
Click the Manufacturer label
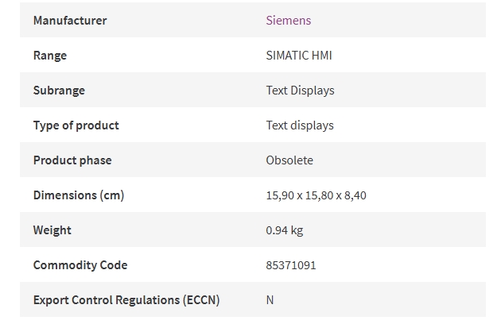pos(70,21)
